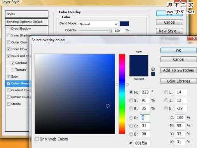Select the H hue radio button

131,92
